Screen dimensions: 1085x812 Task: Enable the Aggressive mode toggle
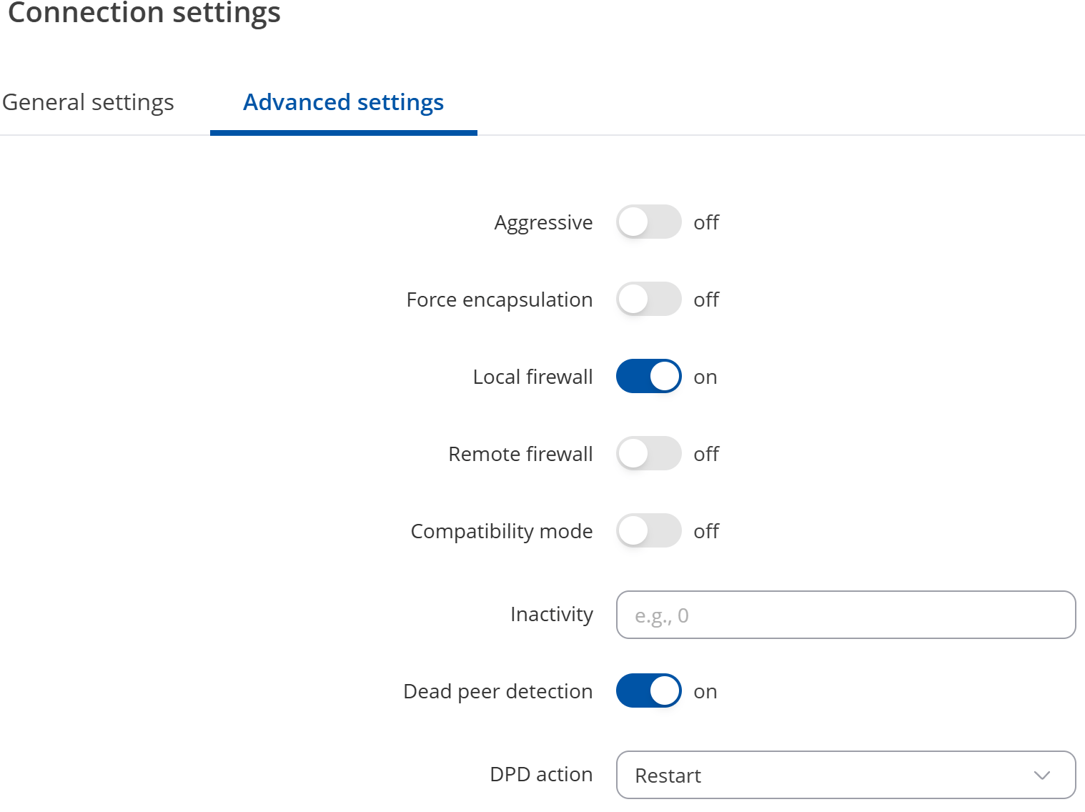(648, 222)
